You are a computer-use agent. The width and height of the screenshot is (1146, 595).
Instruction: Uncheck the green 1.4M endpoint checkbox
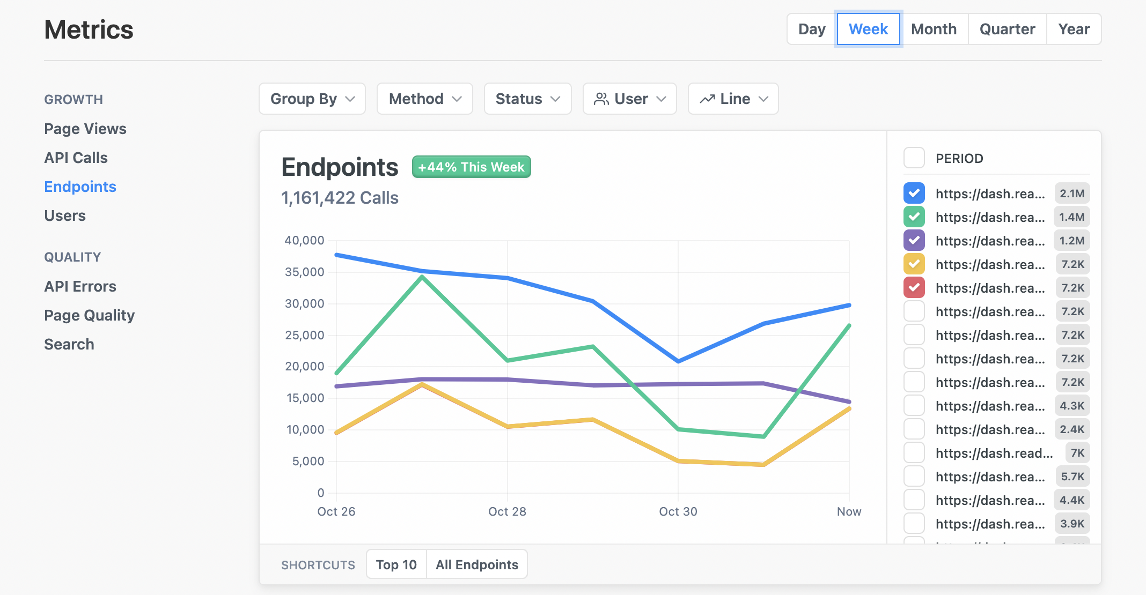click(914, 217)
